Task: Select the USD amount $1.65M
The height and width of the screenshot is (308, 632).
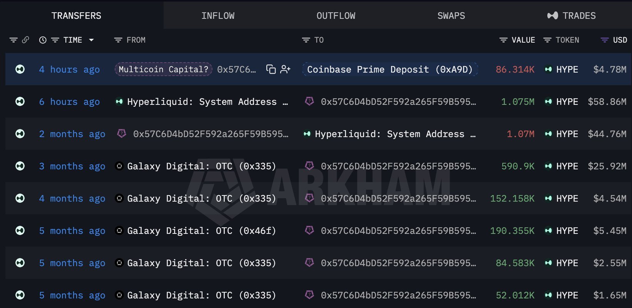Action: coord(610,295)
